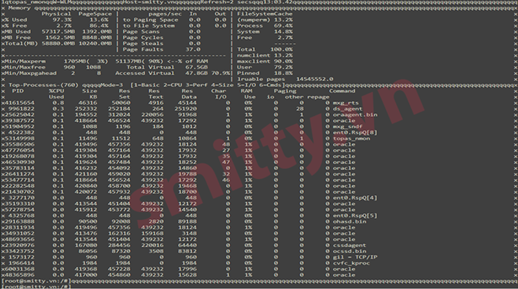Select the Page Faults label
Screen dimensions: 518x289
pos(143,49)
